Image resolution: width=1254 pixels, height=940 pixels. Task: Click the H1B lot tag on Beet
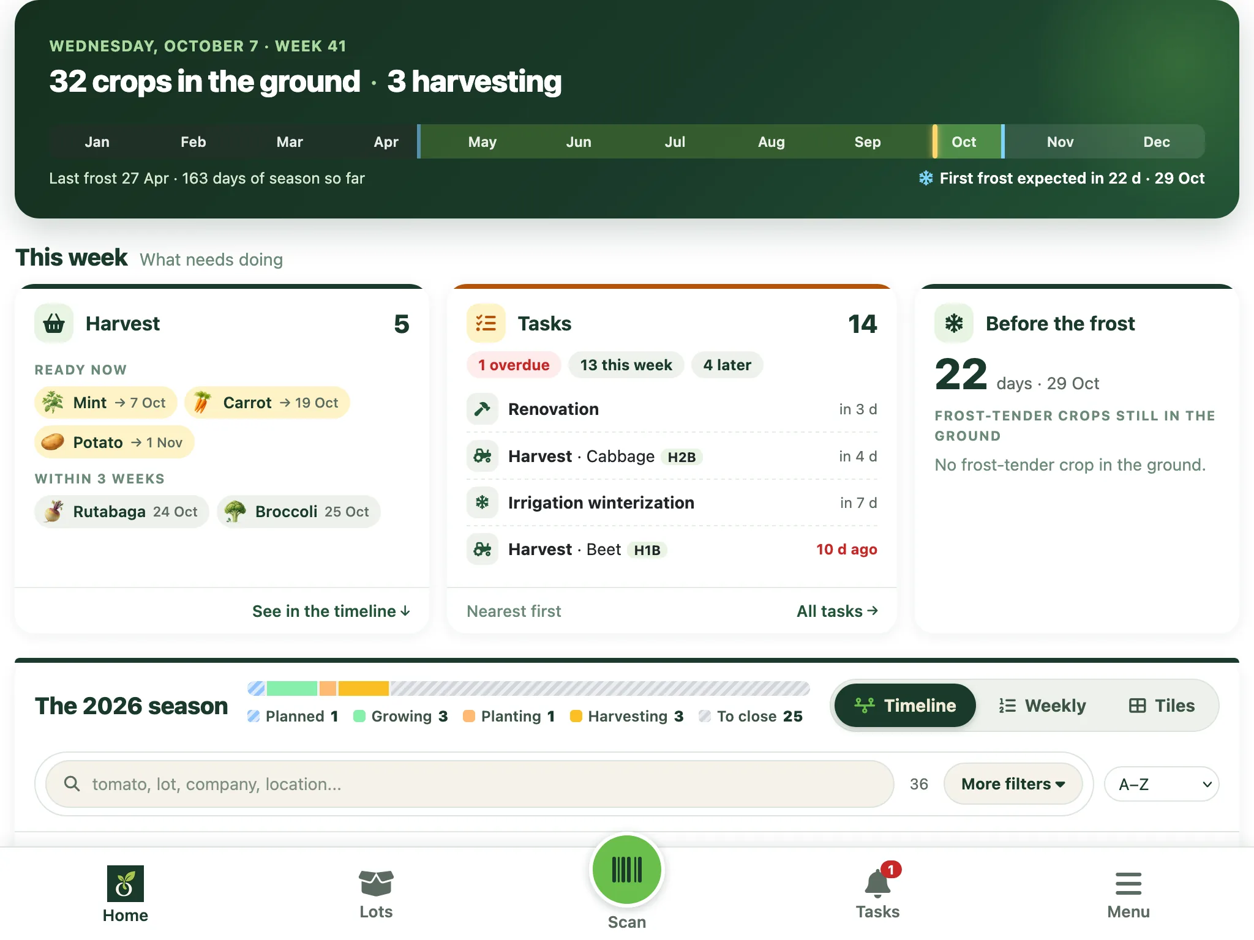tap(647, 550)
